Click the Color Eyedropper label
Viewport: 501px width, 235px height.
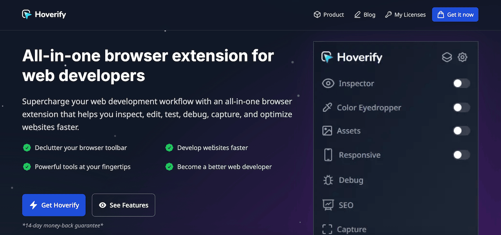[369, 107]
